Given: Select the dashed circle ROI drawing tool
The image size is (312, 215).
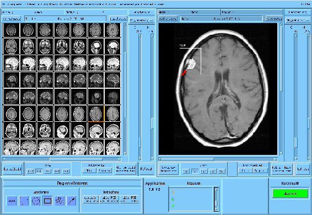Looking at the screenshot, I should [36, 201].
